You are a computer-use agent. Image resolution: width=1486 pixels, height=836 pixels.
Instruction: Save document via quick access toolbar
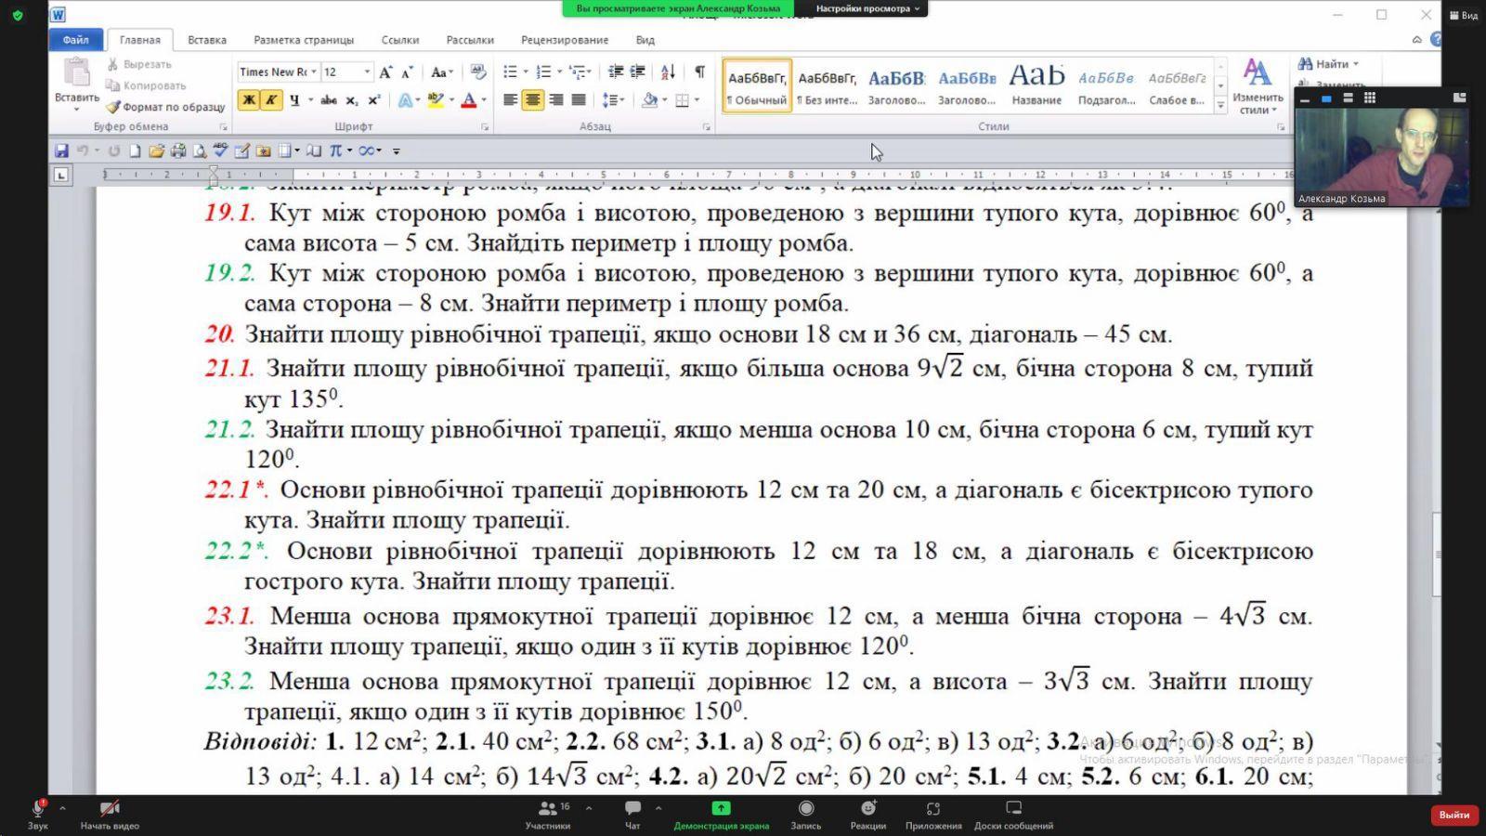click(61, 150)
